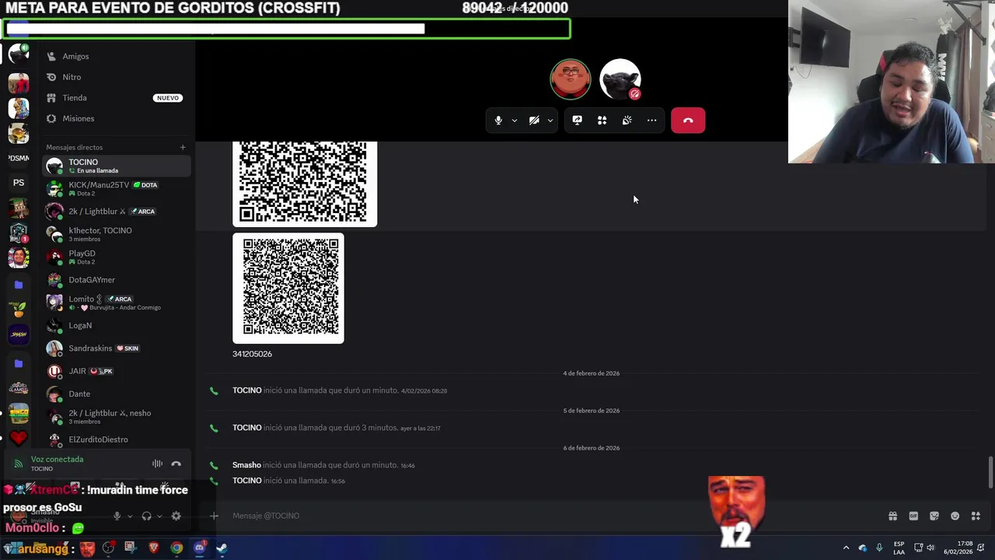Open Sandraskins conversation
This screenshot has height=560, width=995.
coord(117,348)
